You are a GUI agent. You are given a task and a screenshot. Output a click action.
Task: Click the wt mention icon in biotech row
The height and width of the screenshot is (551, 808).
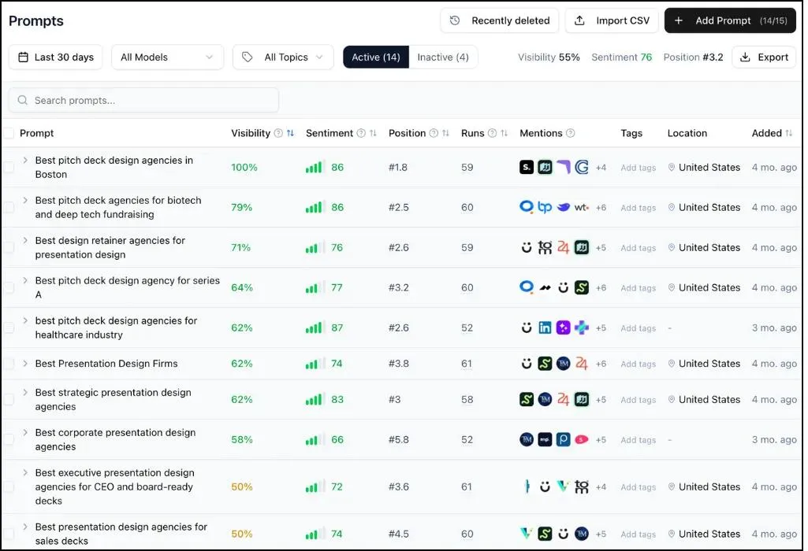[x=582, y=207]
